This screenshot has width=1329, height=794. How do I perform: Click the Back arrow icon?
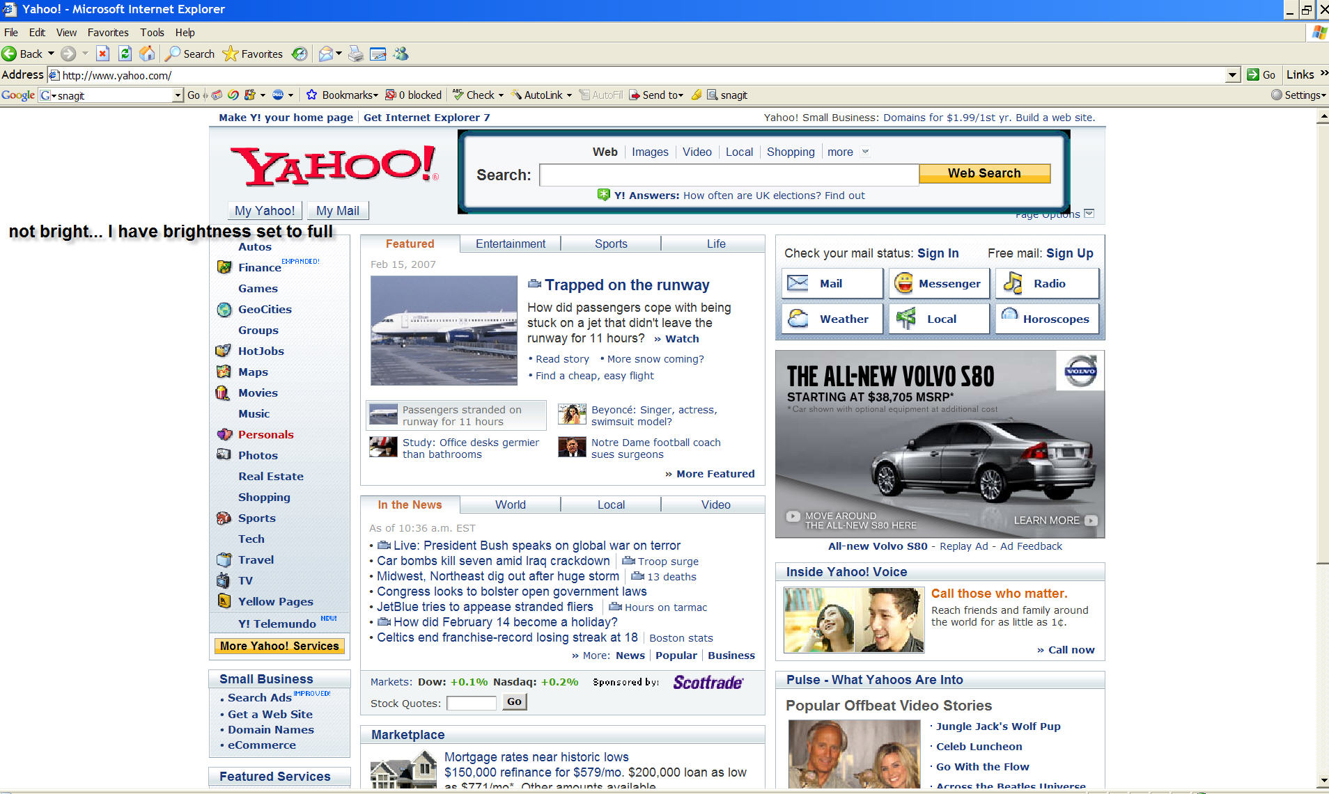(x=9, y=54)
